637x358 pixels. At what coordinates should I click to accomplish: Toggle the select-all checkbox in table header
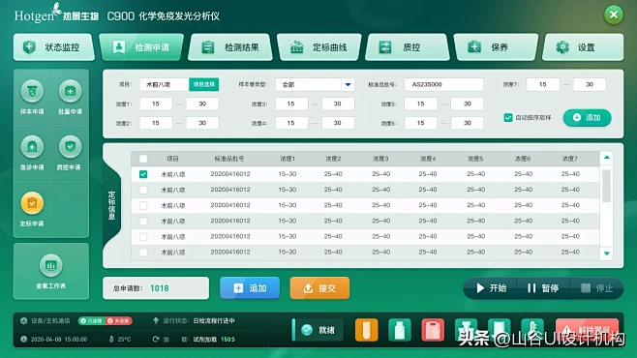click(143, 159)
